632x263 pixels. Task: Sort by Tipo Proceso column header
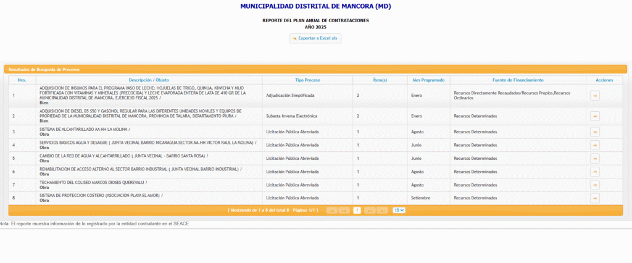[307, 80]
